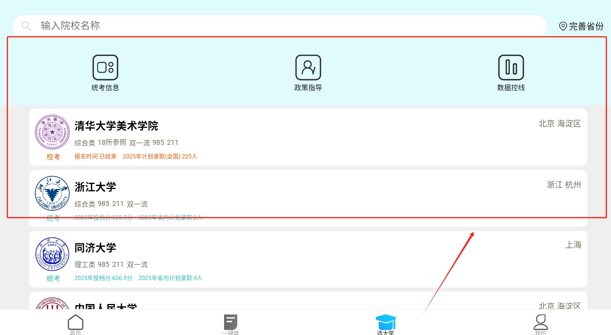Screen dimensions: 611x335
Task: Click the 2025年投档分:606.5分 label
Action: tap(104, 278)
